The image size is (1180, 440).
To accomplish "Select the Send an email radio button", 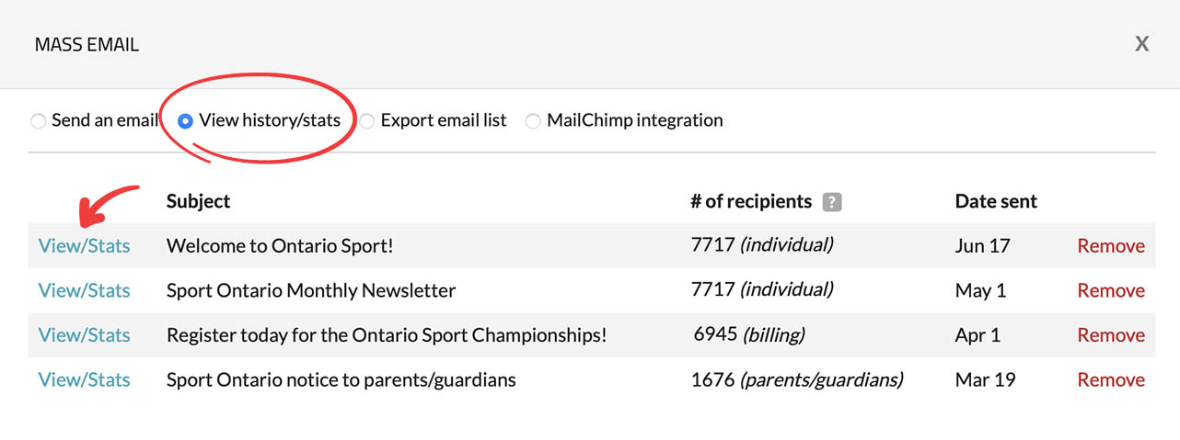I will [38, 121].
